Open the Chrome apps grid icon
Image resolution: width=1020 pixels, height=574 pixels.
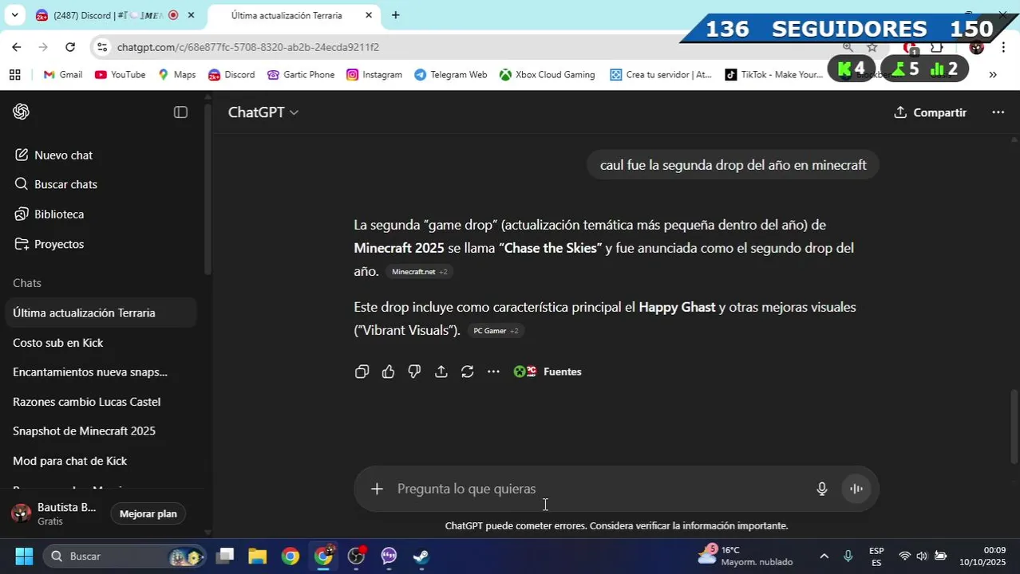tap(14, 75)
